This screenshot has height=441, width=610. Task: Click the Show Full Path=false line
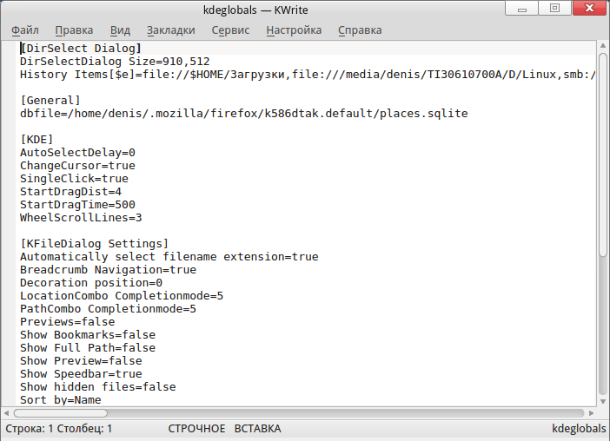click(x=88, y=348)
